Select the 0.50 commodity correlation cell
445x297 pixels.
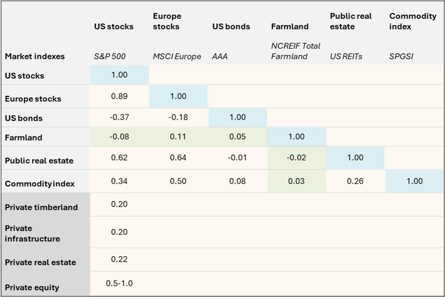pos(178,181)
